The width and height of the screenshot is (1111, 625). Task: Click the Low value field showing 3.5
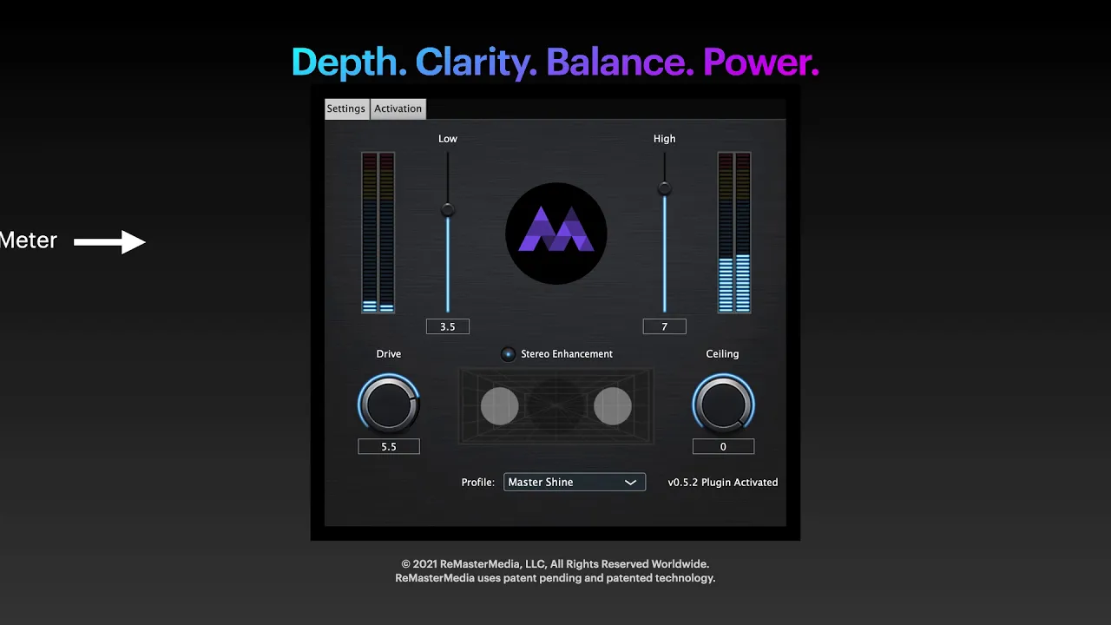[x=448, y=327]
